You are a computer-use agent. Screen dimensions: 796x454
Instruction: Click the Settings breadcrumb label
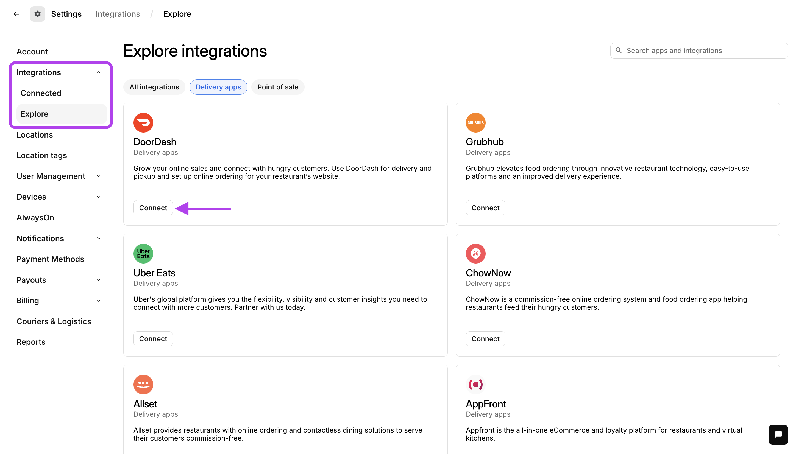pos(66,14)
